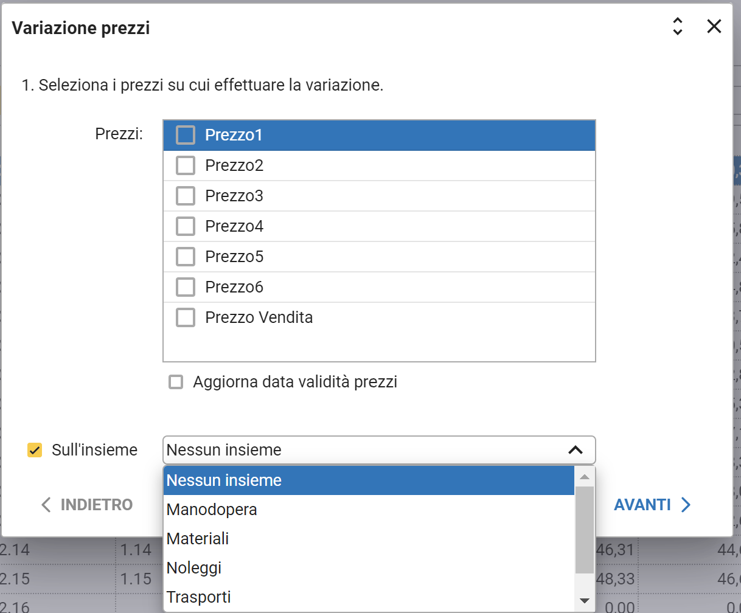The image size is (741, 613).
Task: Check the Prezzo5 price option
Action: click(186, 257)
